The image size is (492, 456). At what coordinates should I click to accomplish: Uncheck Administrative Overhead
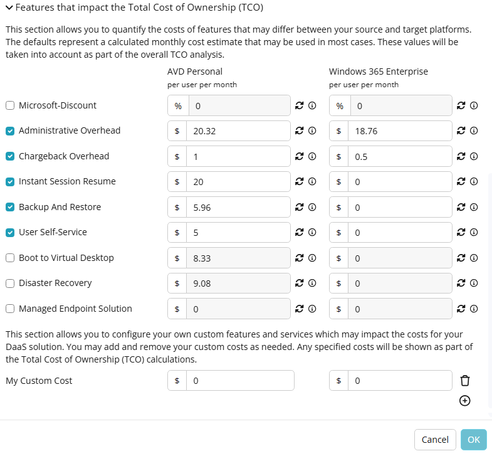click(x=10, y=130)
